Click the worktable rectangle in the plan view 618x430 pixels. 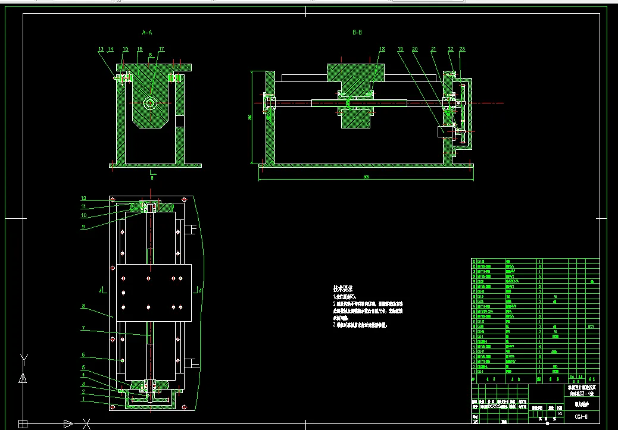[154, 293]
